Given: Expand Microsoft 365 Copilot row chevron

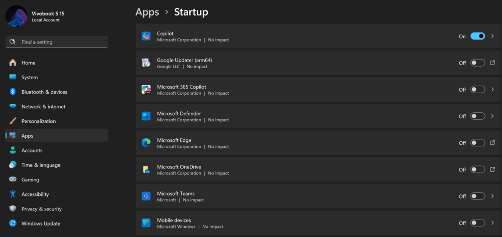Looking at the screenshot, I should pyautogui.click(x=492, y=89).
